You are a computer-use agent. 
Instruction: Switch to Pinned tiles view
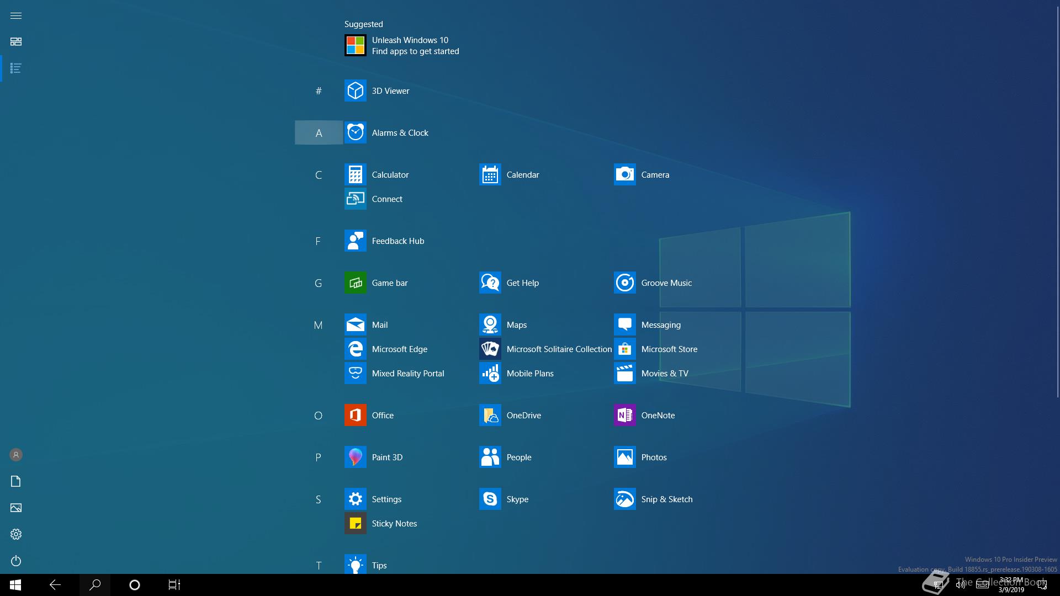[16, 42]
